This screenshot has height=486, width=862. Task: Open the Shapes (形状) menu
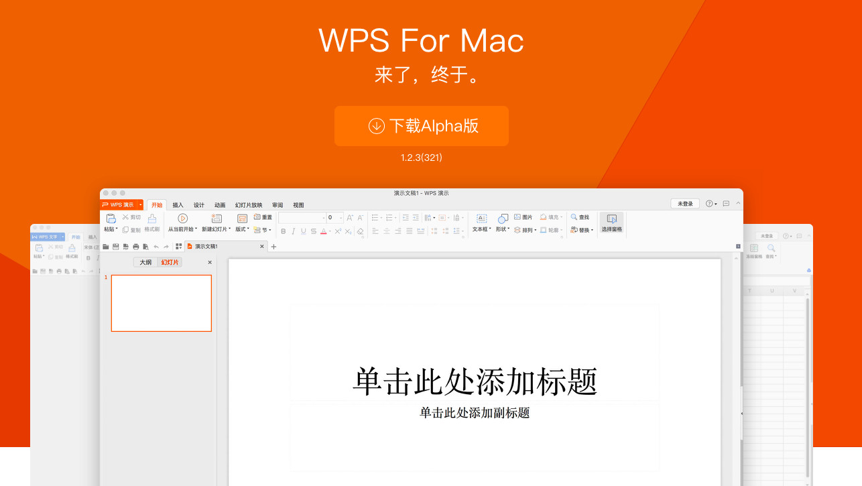tap(502, 223)
